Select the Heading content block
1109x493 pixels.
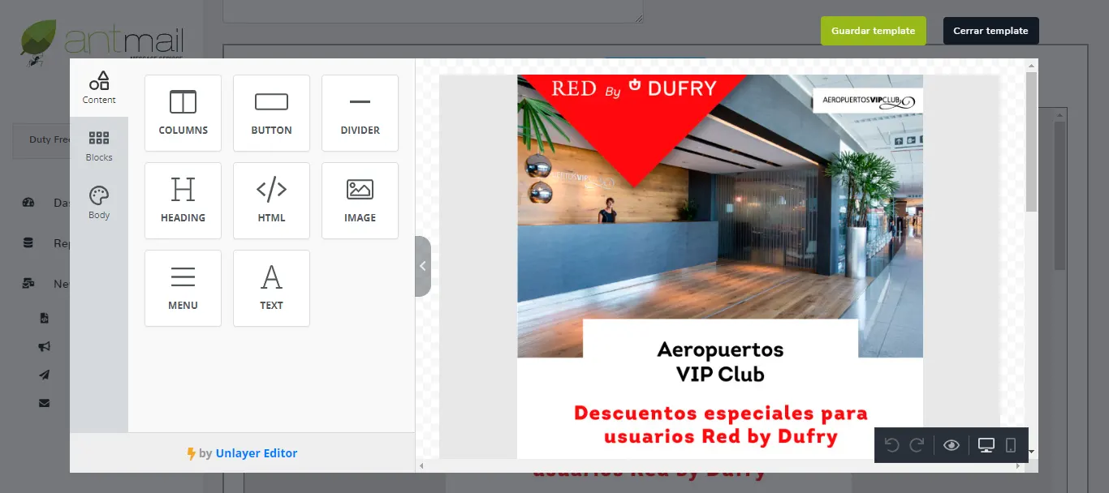point(183,200)
